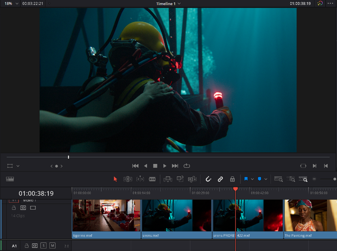Select the V1 track destination control
337x251 pixels.
coord(14,201)
